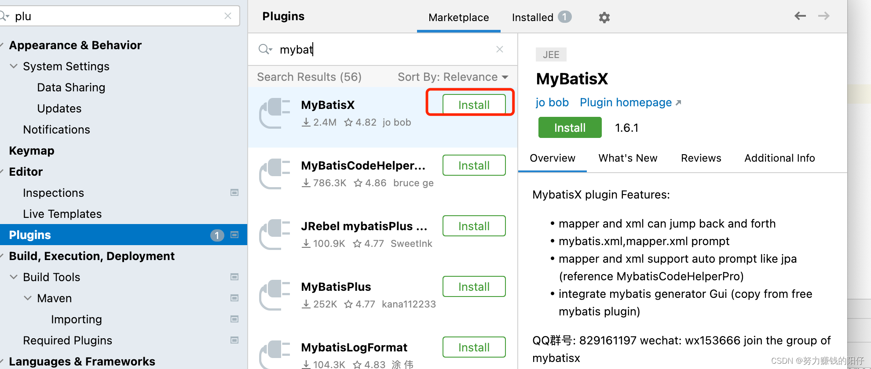Select Importing under Maven
This screenshot has height=369, width=871.
pyautogui.click(x=76, y=319)
